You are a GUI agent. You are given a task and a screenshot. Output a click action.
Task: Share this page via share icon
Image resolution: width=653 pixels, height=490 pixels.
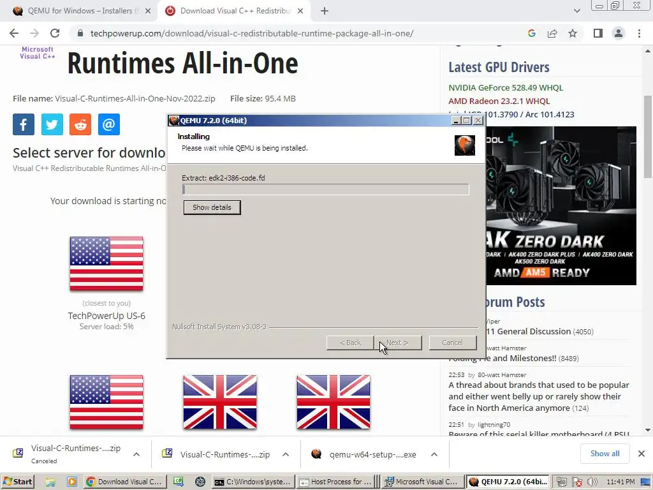click(x=552, y=33)
